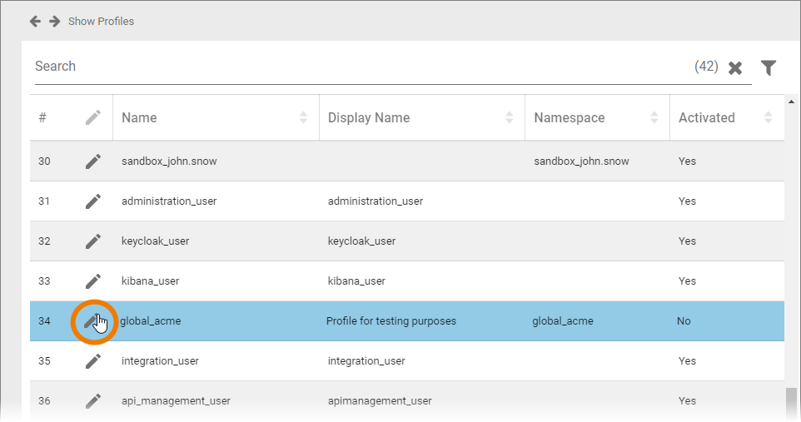Sort table by Name column arrows

click(303, 118)
